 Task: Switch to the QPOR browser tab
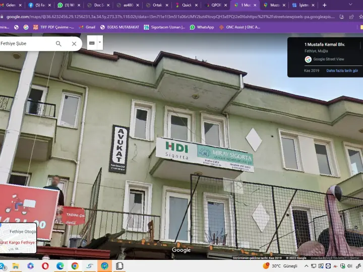coord(216,5)
